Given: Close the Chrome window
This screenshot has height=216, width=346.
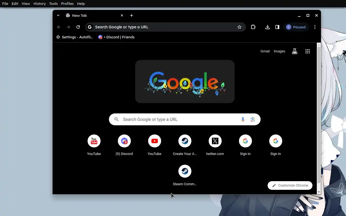Looking at the screenshot, I should 317,15.
